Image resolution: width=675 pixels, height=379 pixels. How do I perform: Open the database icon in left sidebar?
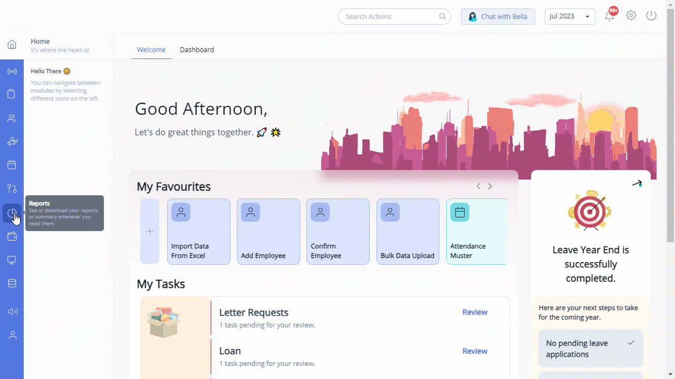[12, 283]
